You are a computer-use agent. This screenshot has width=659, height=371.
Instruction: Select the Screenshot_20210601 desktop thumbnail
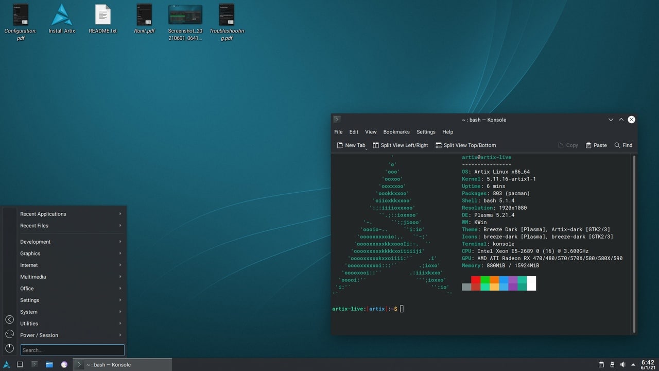(x=185, y=22)
